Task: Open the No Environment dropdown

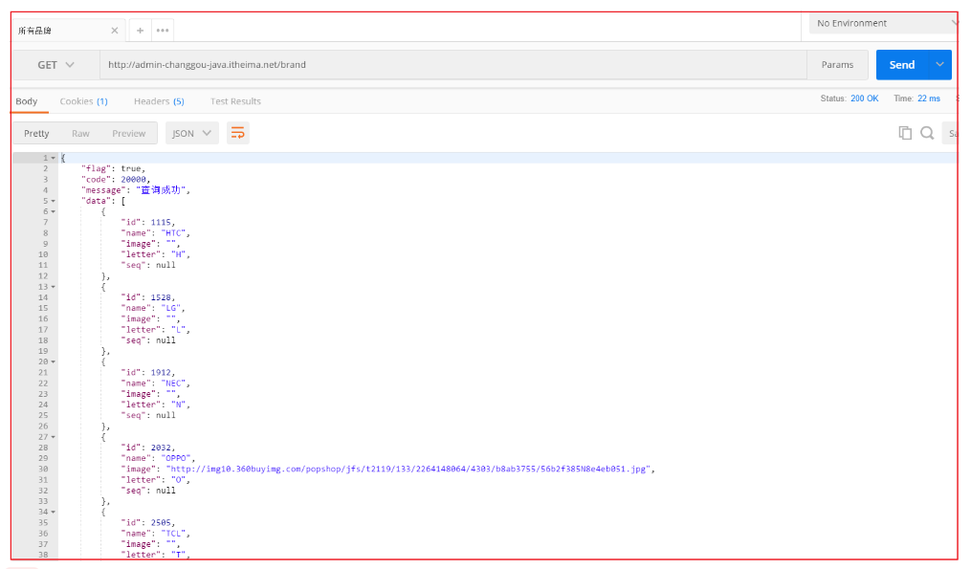Action: [x=883, y=24]
